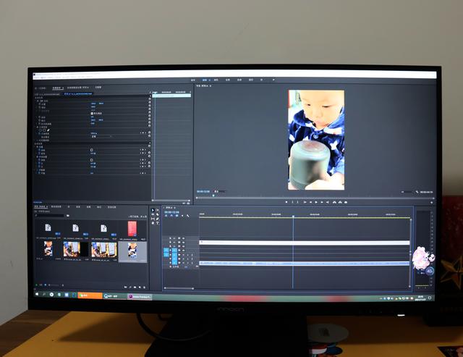Export frame with the camera icon

click(x=346, y=202)
